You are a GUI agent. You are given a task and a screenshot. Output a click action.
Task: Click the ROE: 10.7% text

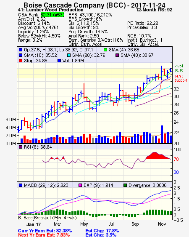click(139, 36)
